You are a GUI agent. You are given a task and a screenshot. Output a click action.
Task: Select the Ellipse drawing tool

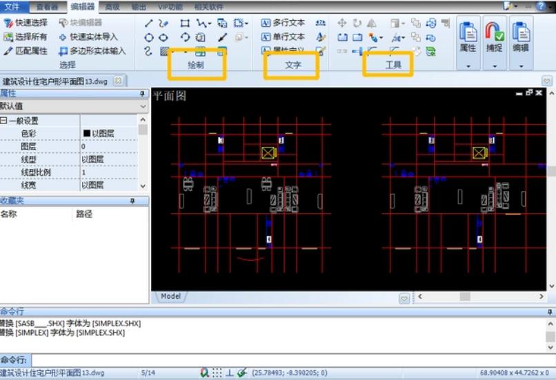(163, 37)
